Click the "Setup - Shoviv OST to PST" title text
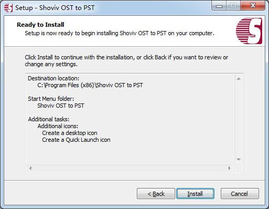 pos(55,8)
